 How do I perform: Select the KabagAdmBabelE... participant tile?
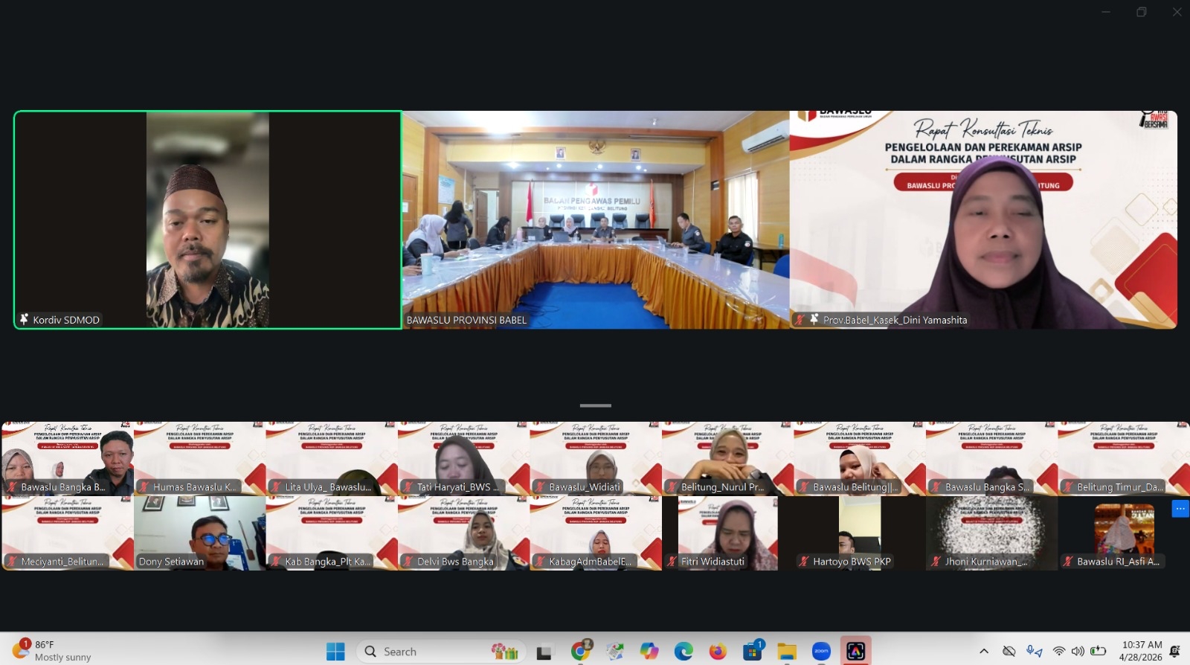(x=596, y=533)
